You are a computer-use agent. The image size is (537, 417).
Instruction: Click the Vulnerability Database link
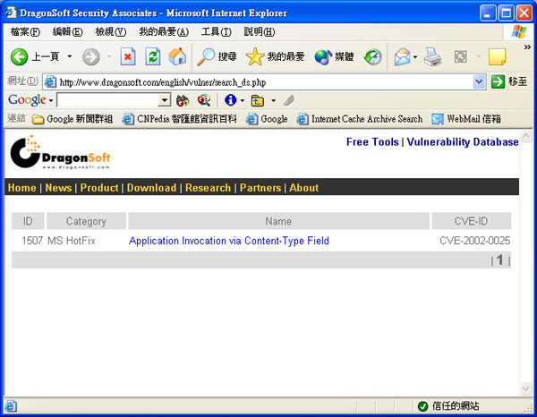coord(463,142)
